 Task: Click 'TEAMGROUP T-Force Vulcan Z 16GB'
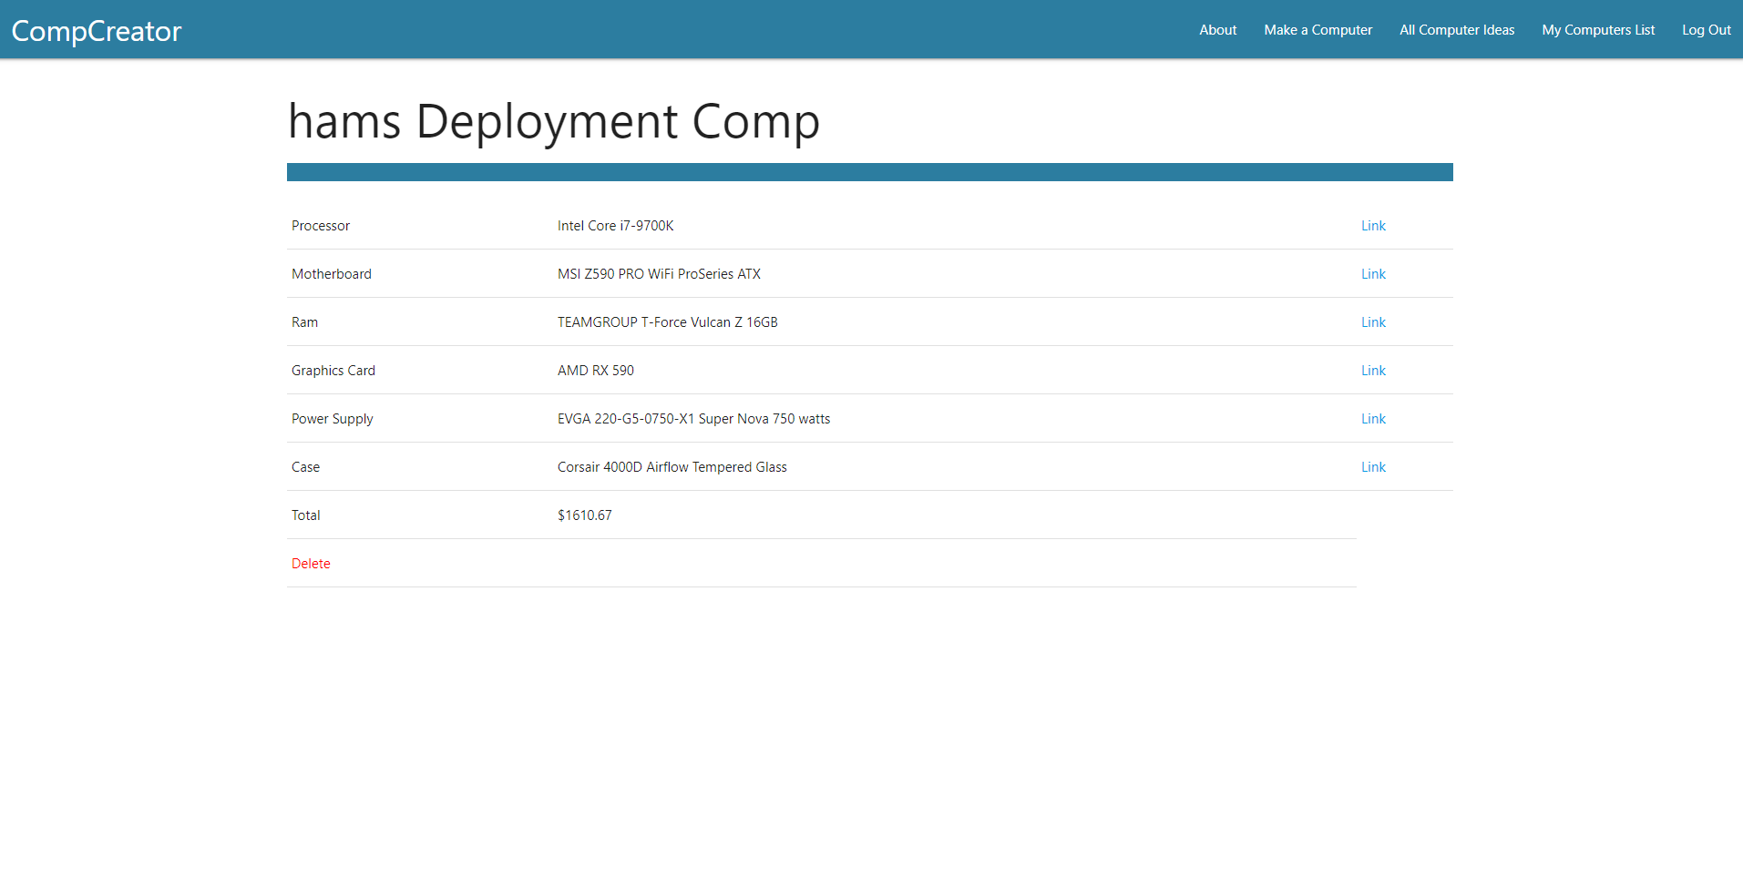[668, 322]
